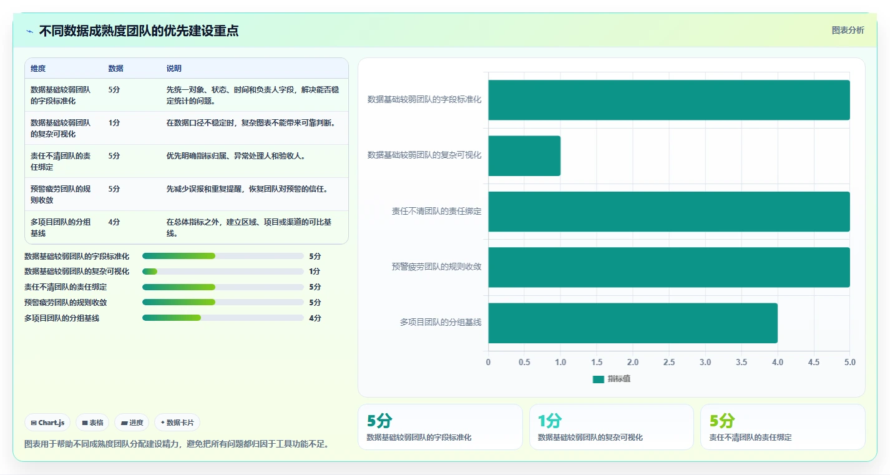This screenshot has width=890, height=475.
Task: Click the progress bar for 责任不清团队的责任绑定
Action: (223, 287)
